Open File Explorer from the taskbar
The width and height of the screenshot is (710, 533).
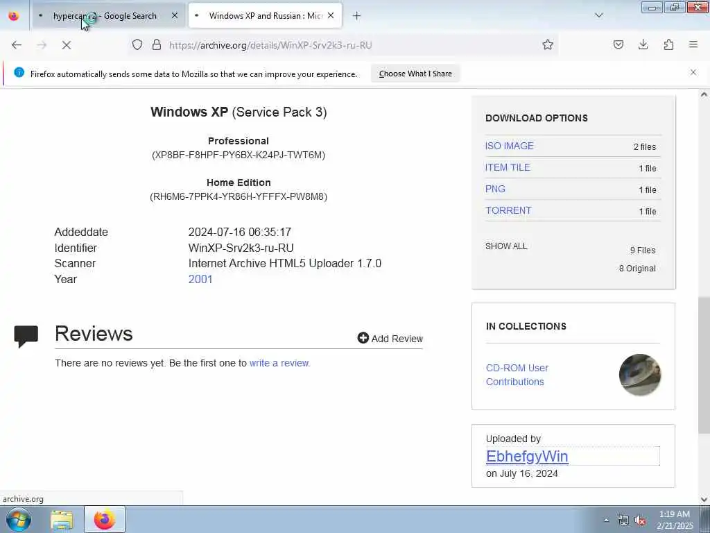coord(62,520)
